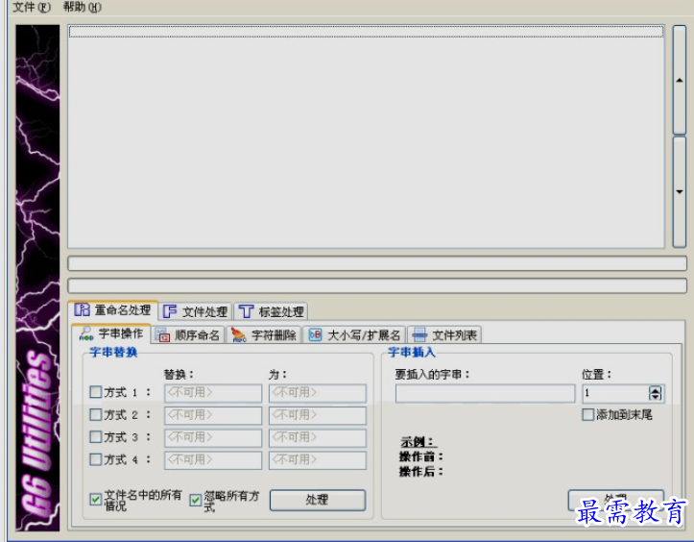The height and width of the screenshot is (542, 694).
Task: Click 方式 1 替换 field
Action: [213, 393]
